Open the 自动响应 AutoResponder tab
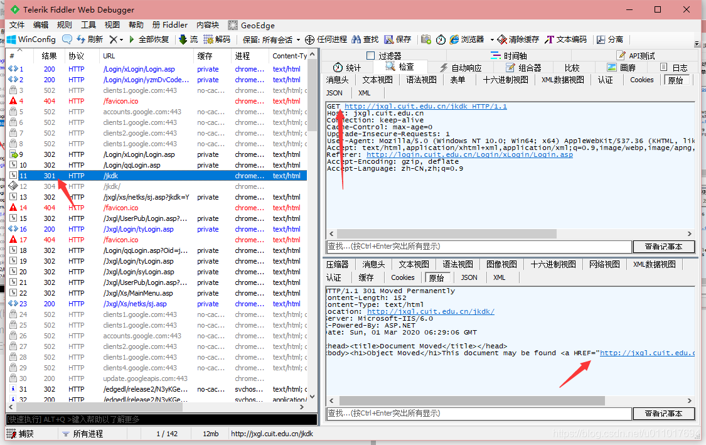The image size is (706, 445). tap(461, 68)
